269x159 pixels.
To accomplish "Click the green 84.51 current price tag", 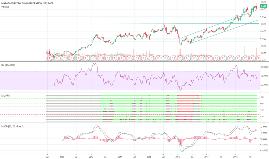I will (263, 6).
